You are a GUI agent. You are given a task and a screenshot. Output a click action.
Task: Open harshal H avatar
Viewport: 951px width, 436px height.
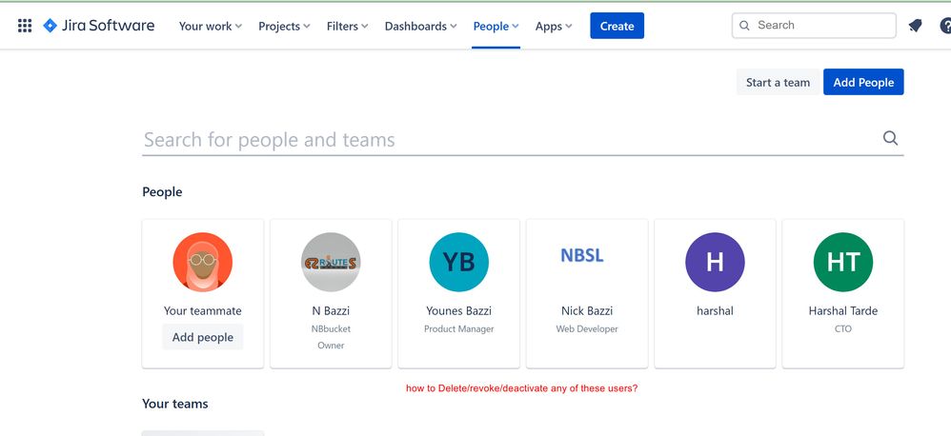[715, 262]
